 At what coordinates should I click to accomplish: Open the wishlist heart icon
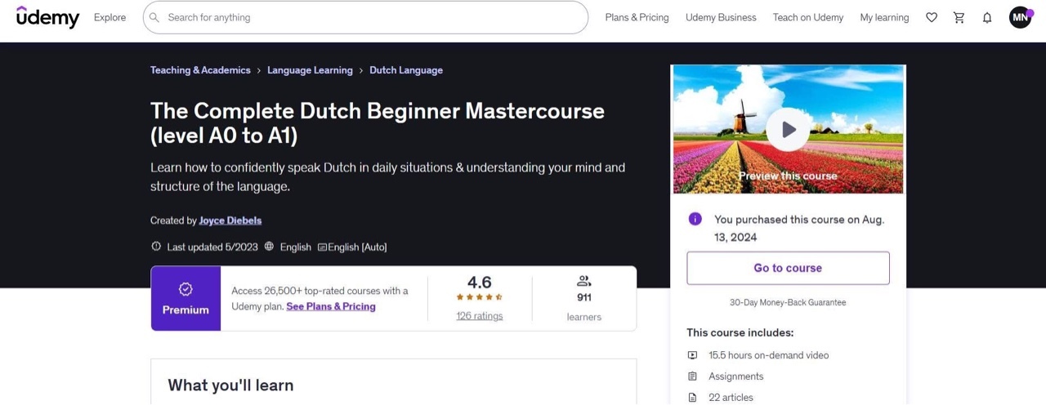tap(932, 17)
